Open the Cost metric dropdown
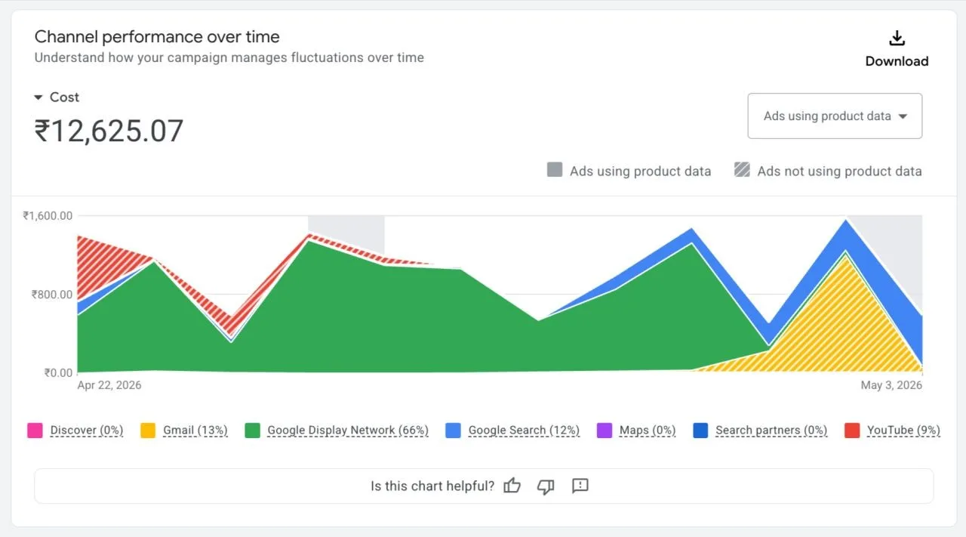This screenshot has width=966, height=537. 57,97
